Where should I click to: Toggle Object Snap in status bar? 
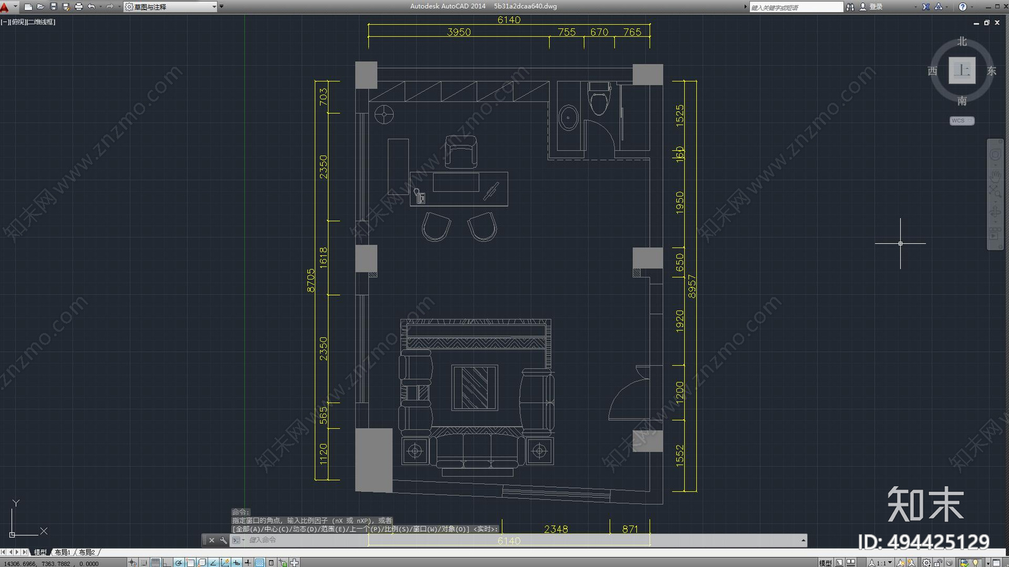[x=190, y=563]
